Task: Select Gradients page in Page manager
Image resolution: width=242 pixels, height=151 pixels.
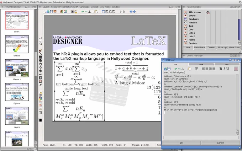Action: (x=194, y=19)
